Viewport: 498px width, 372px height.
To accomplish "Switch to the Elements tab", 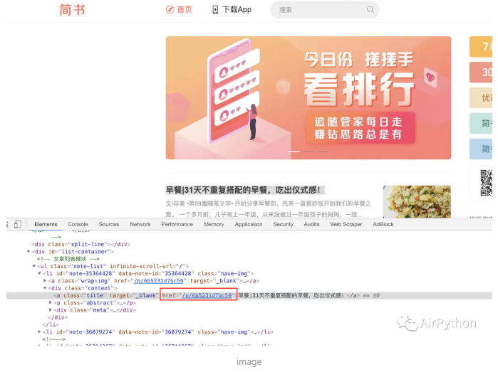I will pyautogui.click(x=46, y=224).
